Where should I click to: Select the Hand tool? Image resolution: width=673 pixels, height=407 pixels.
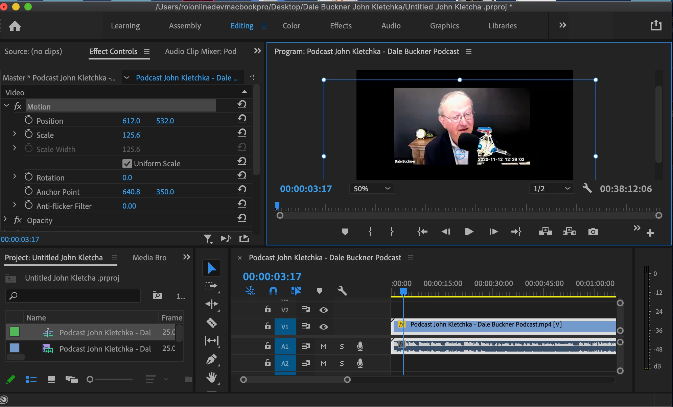tap(211, 377)
